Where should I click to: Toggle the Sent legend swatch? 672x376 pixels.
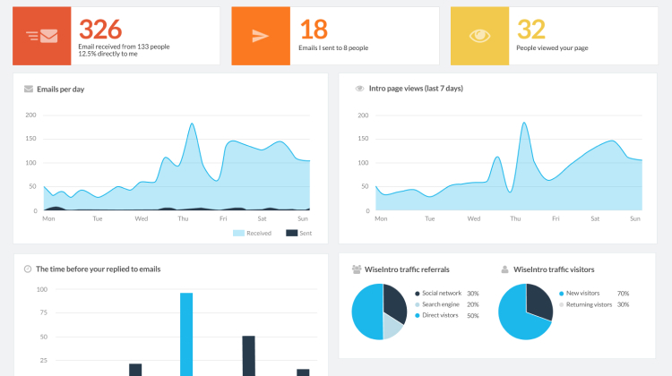coord(292,233)
